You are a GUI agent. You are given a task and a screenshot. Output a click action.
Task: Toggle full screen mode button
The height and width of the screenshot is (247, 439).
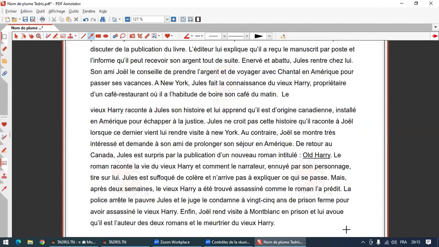pos(198,19)
